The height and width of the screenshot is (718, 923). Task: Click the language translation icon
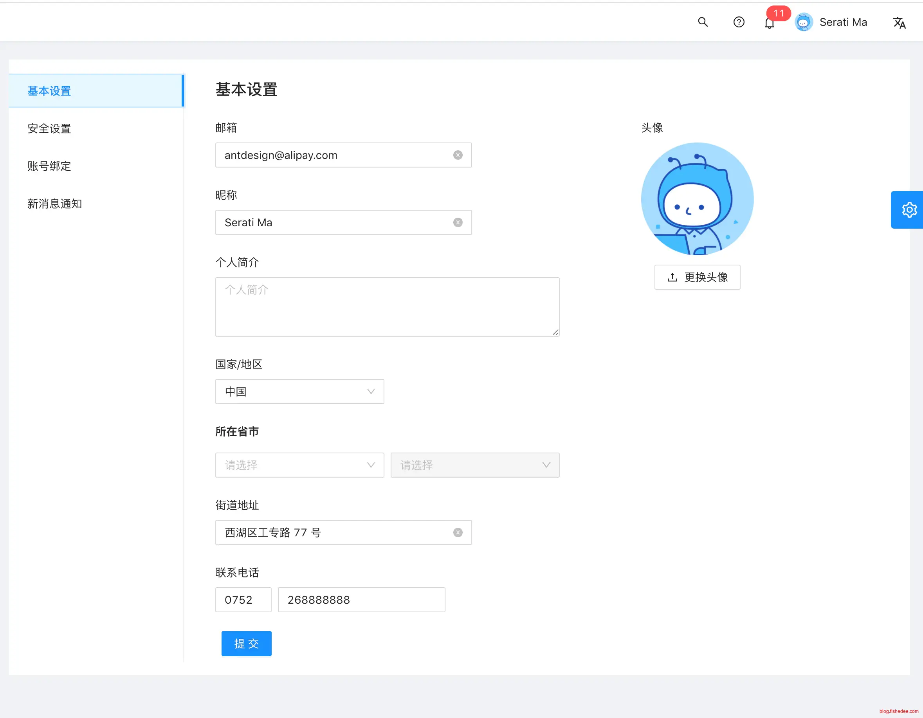899,22
